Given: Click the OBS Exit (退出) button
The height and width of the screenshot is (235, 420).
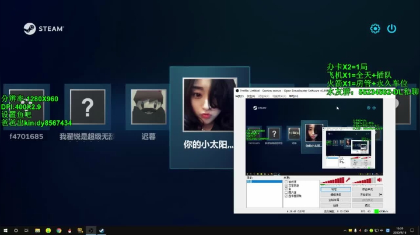Looking at the screenshot, I should (x=367, y=206).
